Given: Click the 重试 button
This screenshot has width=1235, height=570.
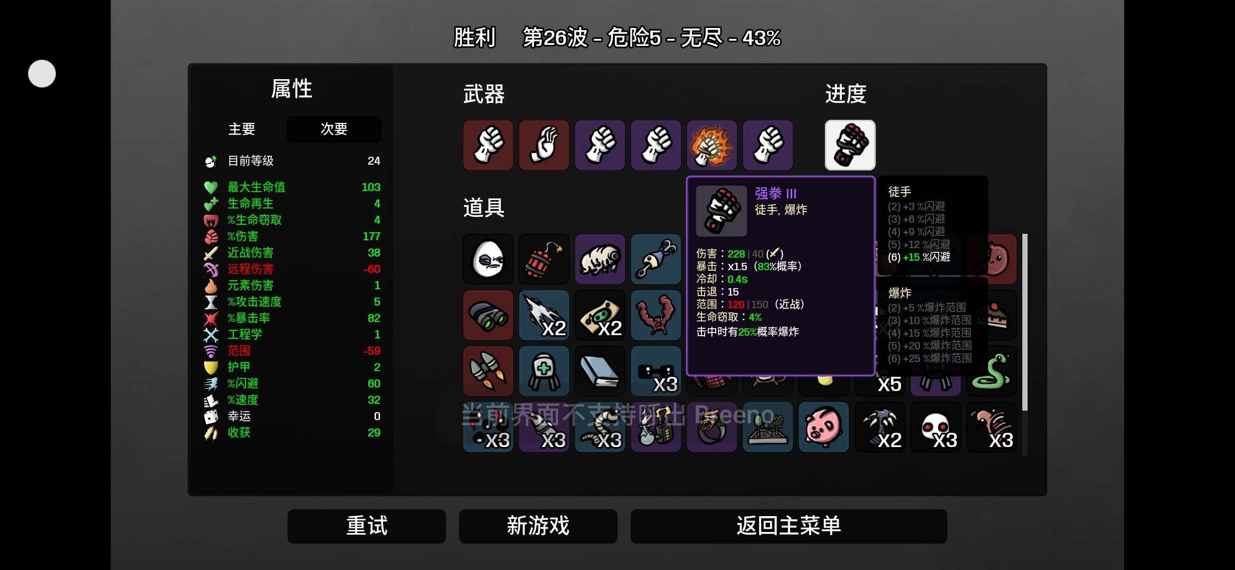Looking at the screenshot, I should pos(367,526).
